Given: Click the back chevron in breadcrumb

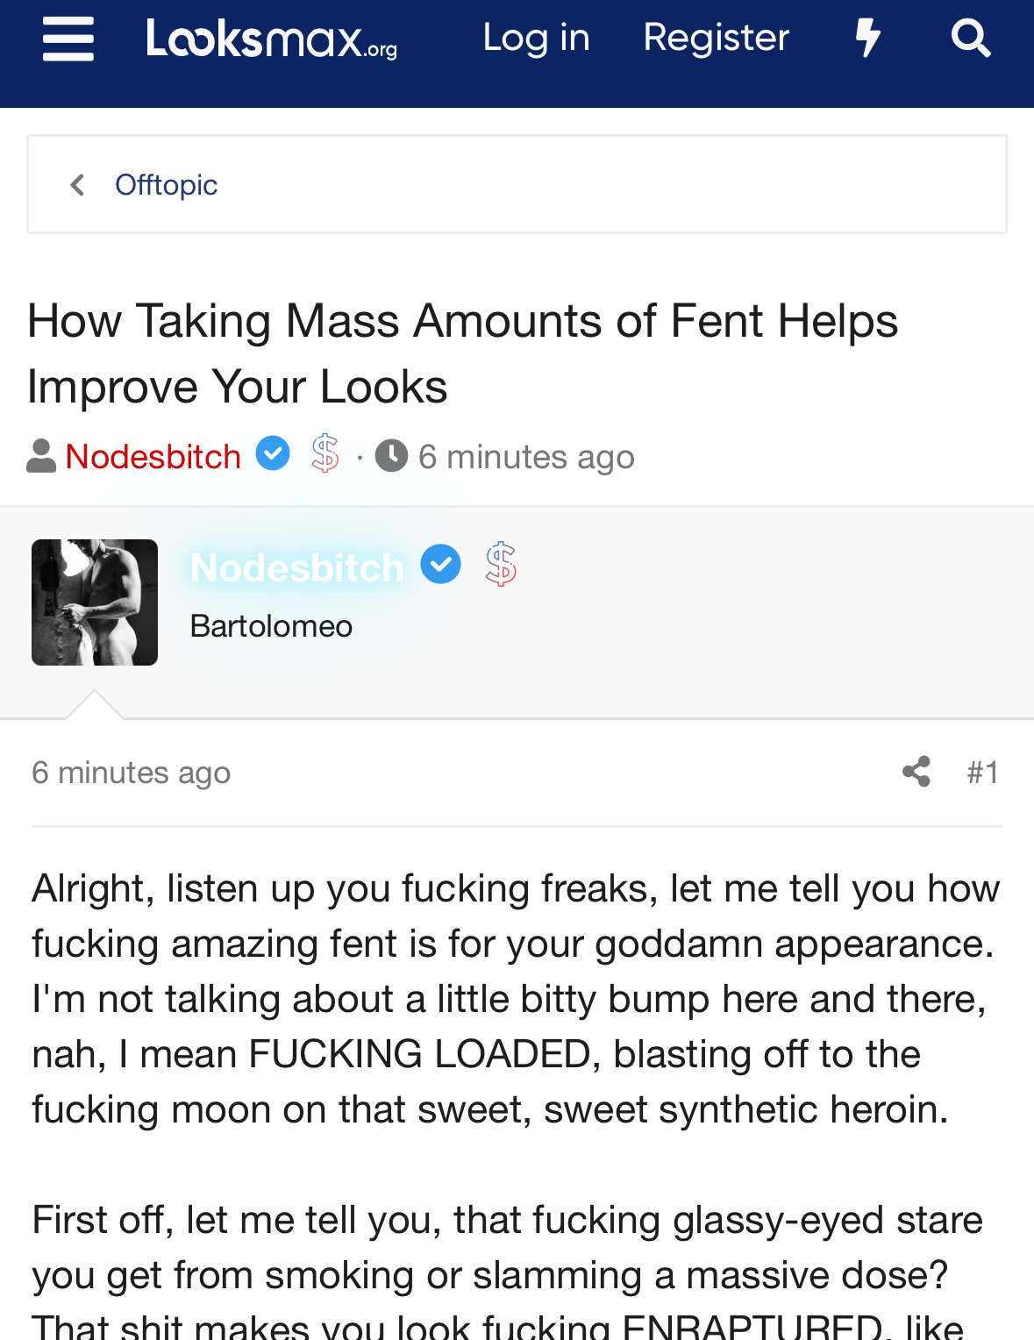Looking at the screenshot, I should click(x=78, y=185).
